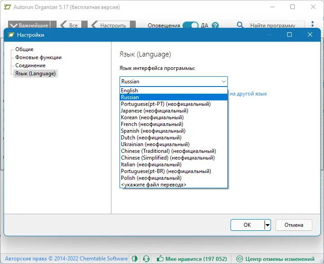Screen dimensions: 324x264
Task: Toggle the 'Оповещения' notifications switch
Action: (190, 26)
